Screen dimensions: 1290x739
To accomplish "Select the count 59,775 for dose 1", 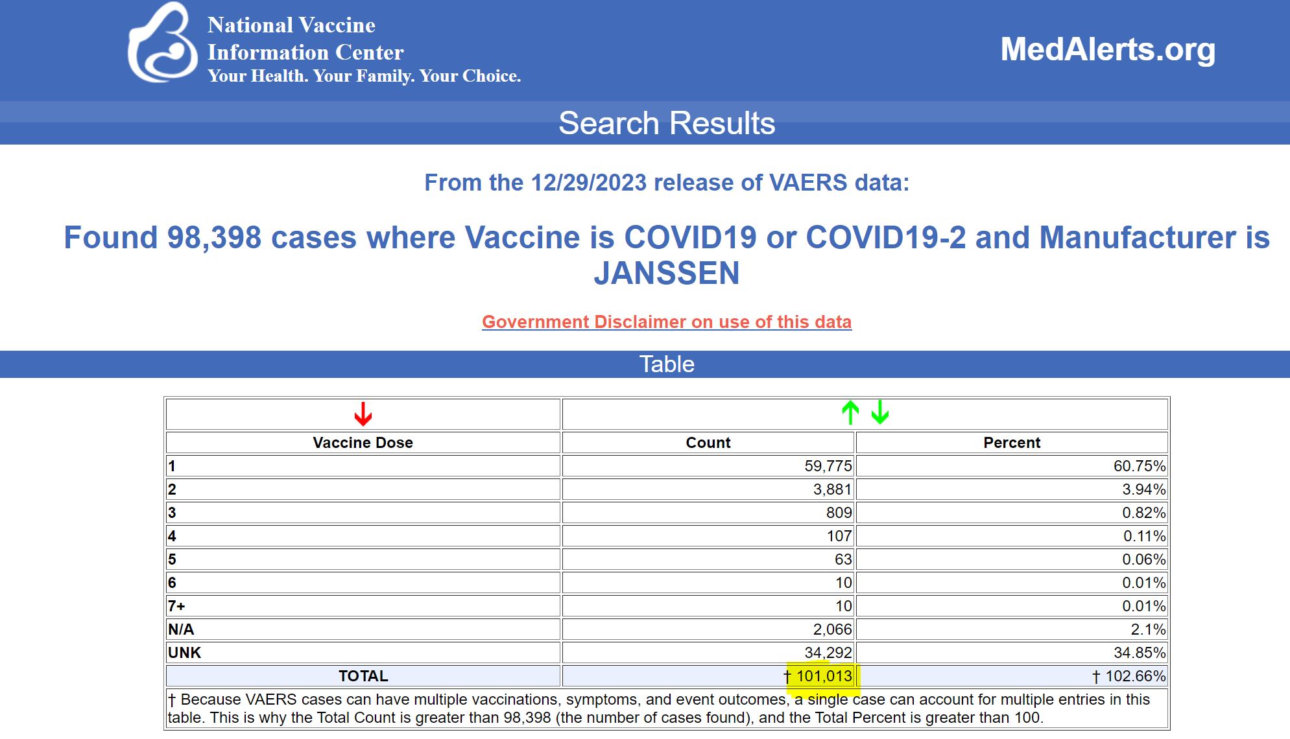I will pos(828,466).
